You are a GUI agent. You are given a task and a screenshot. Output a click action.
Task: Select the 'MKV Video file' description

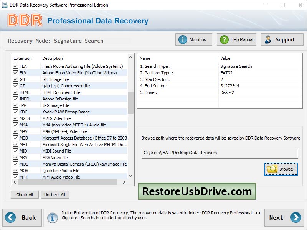[x=55, y=158]
